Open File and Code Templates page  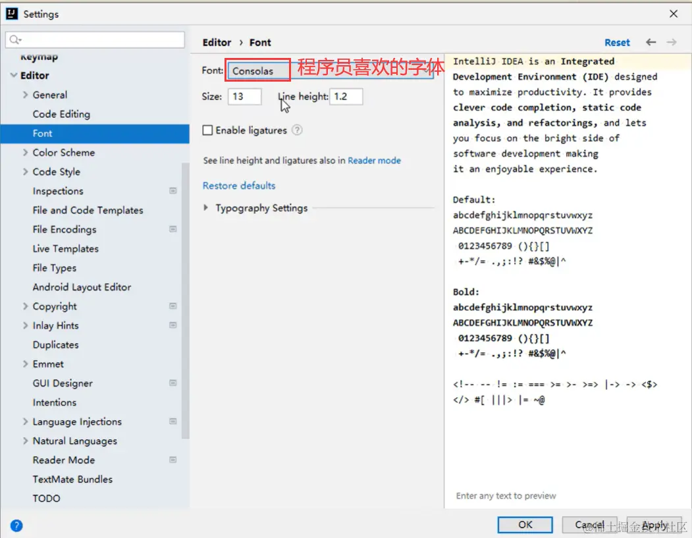[x=88, y=210]
